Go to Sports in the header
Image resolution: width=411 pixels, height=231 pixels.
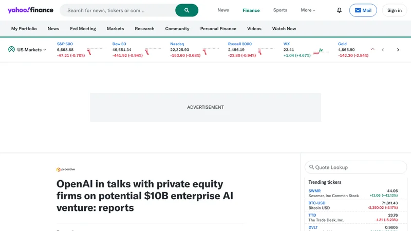[x=280, y=10]
